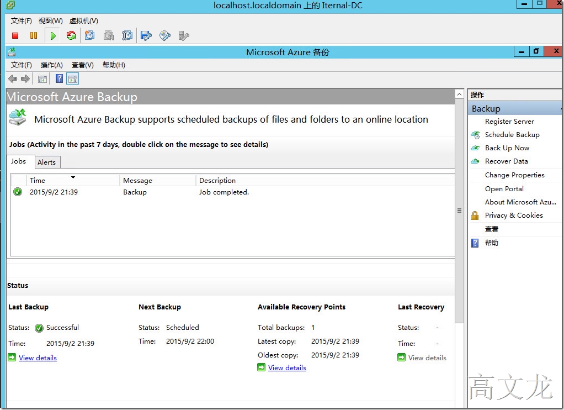Click the Forward arrow in MMC toolbar
This screenshot has width=564, height=410.
click(x=25, y=78)
